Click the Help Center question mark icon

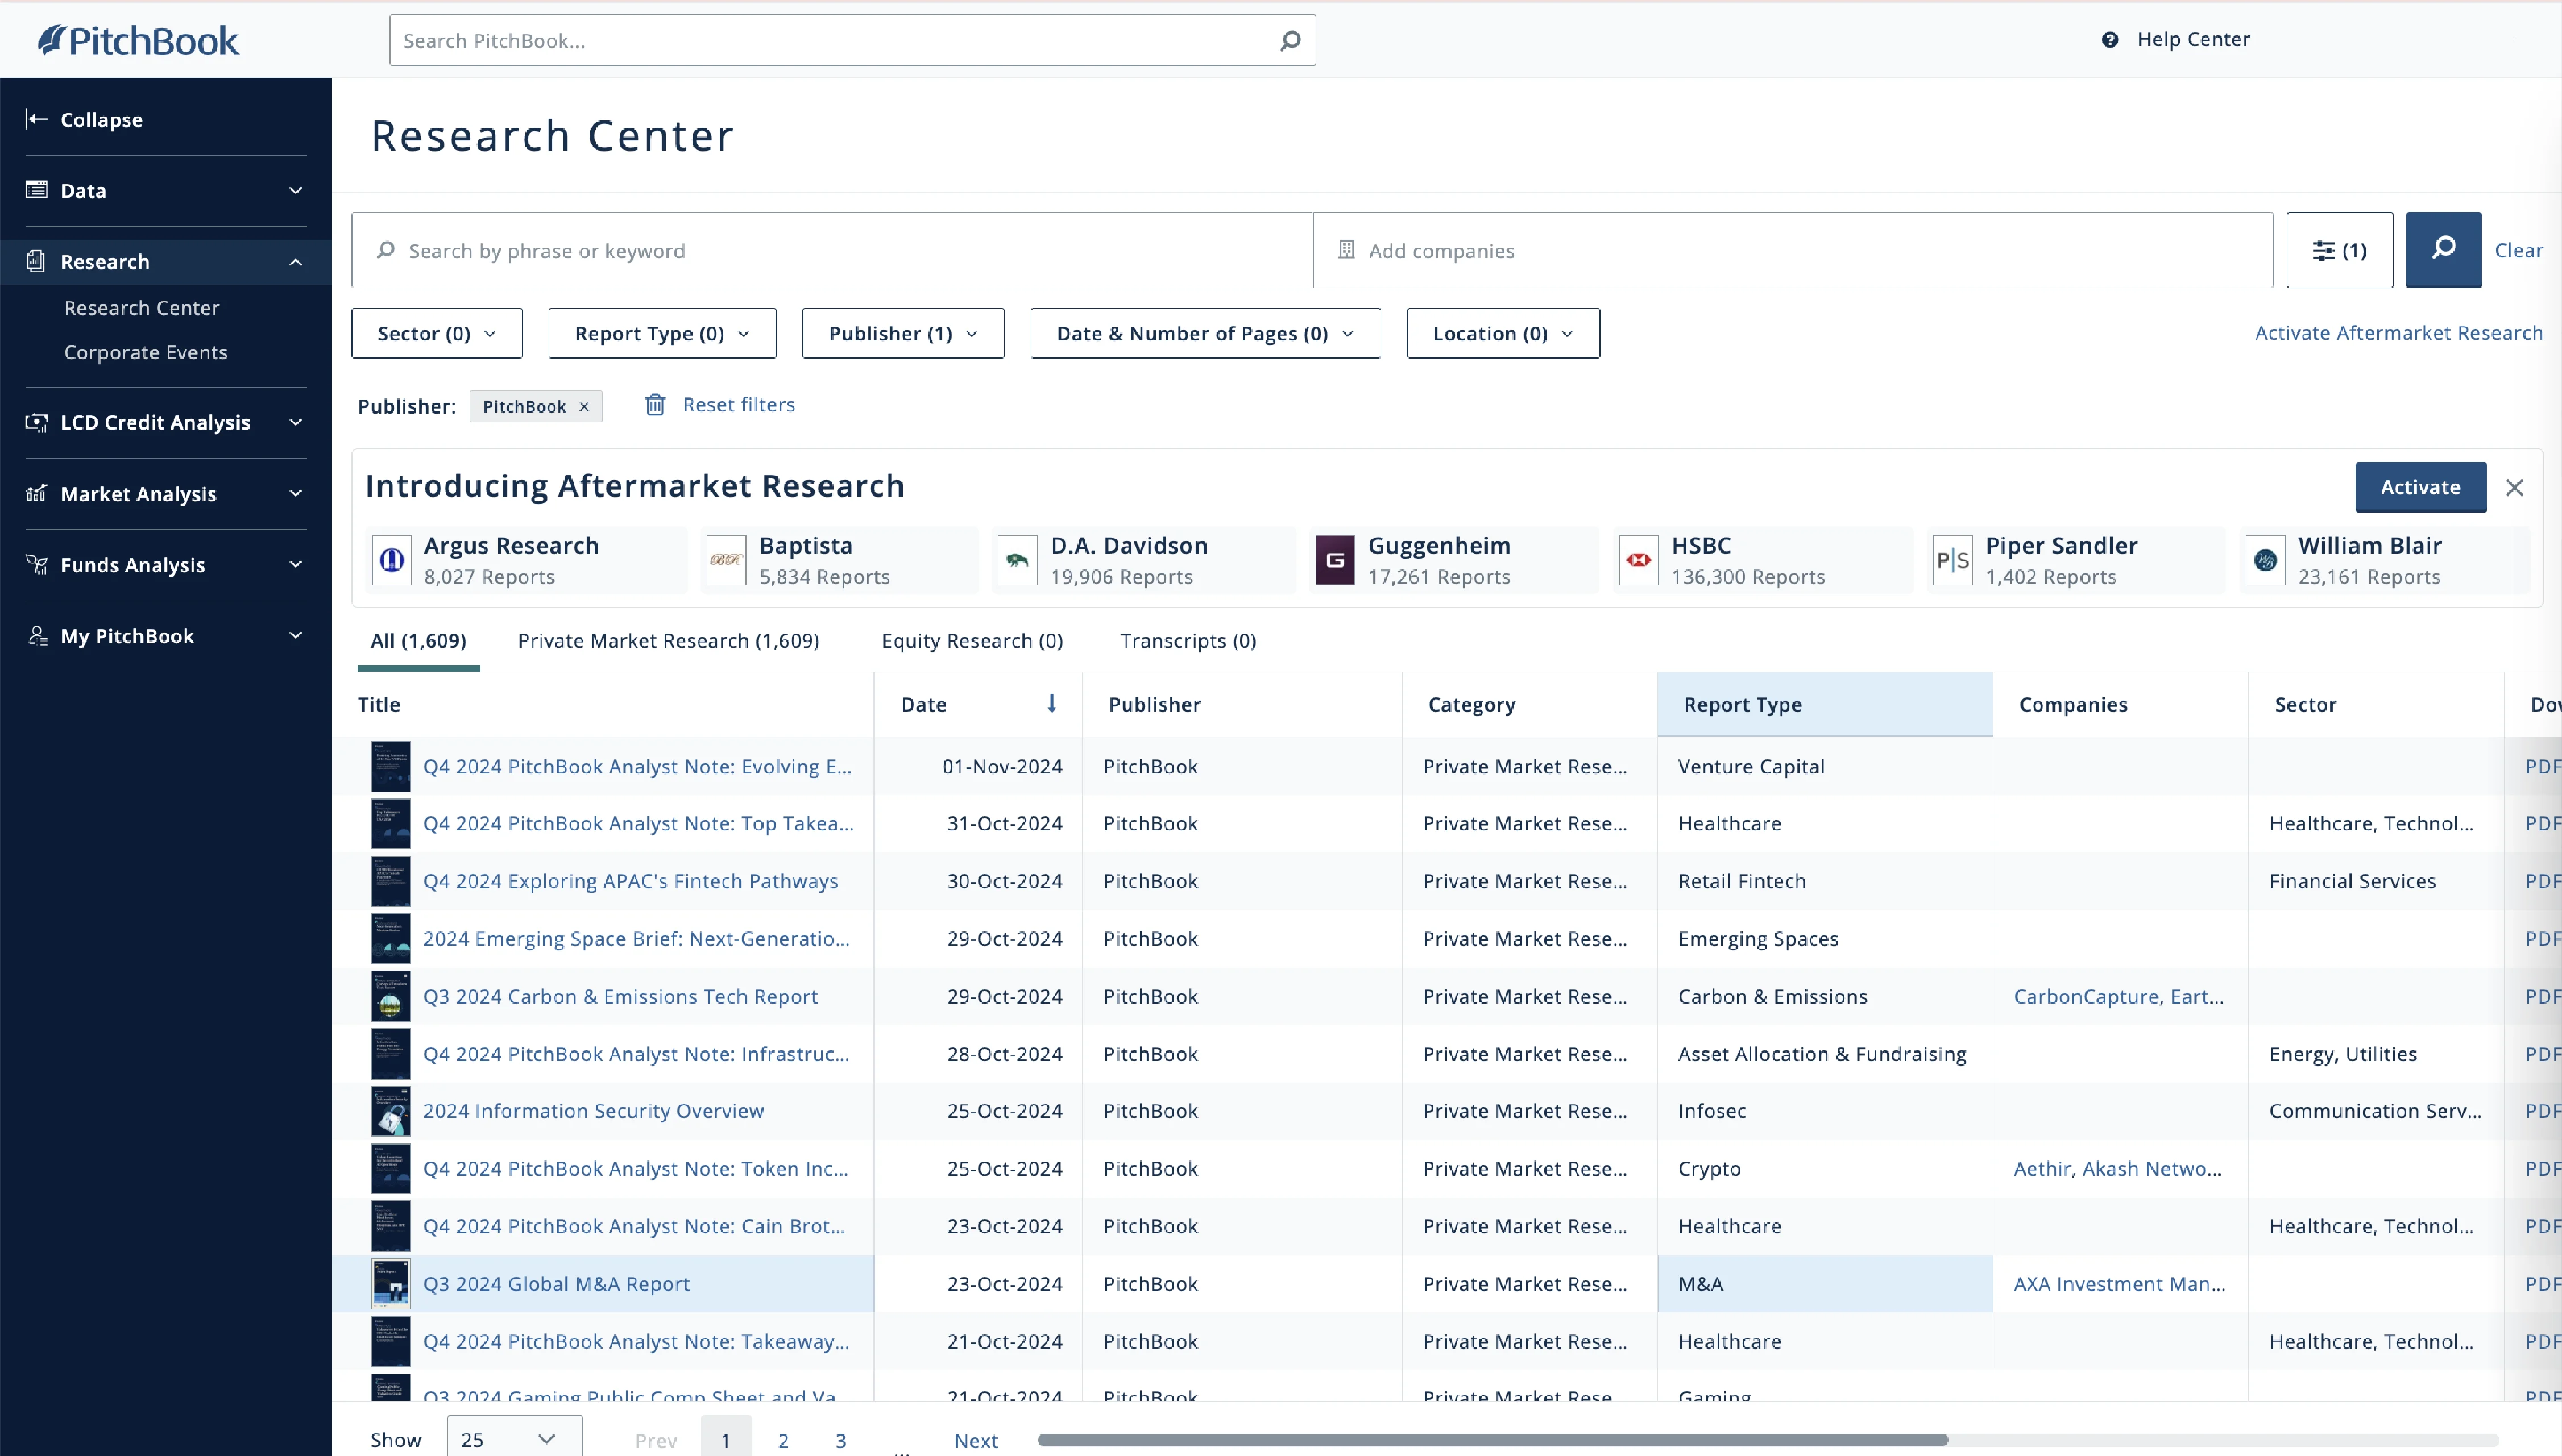pyautogui.click(x=2110, y=40)
